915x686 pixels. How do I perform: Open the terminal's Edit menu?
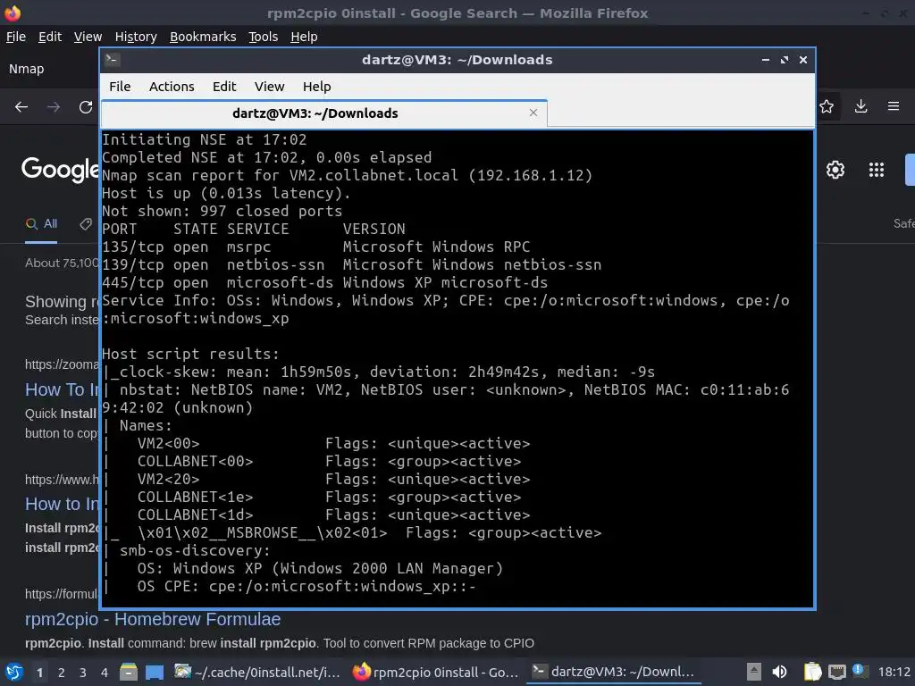coord(224,87)
